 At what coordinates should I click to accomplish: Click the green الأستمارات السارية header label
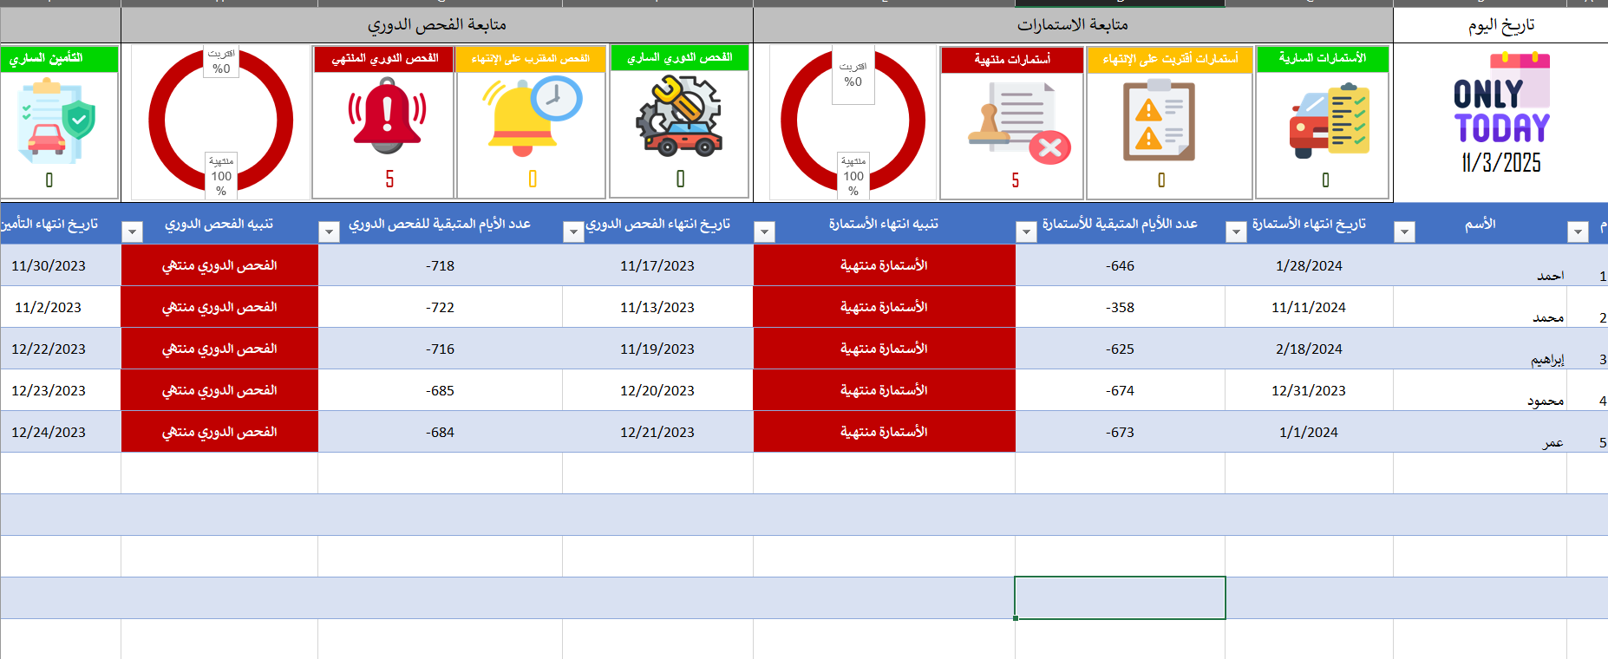[x=1322, y=59]
